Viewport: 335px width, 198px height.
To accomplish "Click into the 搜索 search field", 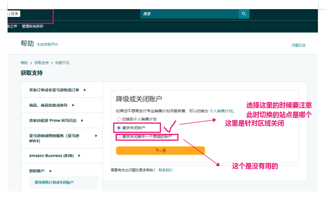I will pos(189,14).
